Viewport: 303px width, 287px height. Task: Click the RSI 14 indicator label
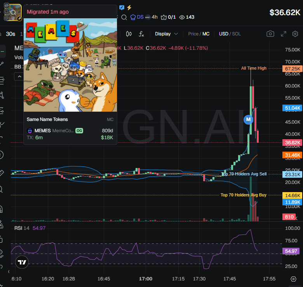coord(22,228)
